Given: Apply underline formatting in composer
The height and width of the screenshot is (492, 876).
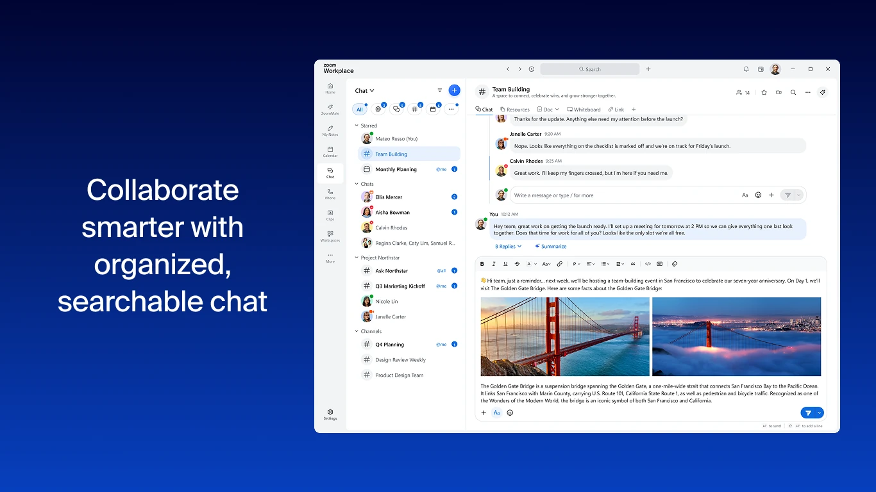Looking at the screenshot, I should pos(505,264).
